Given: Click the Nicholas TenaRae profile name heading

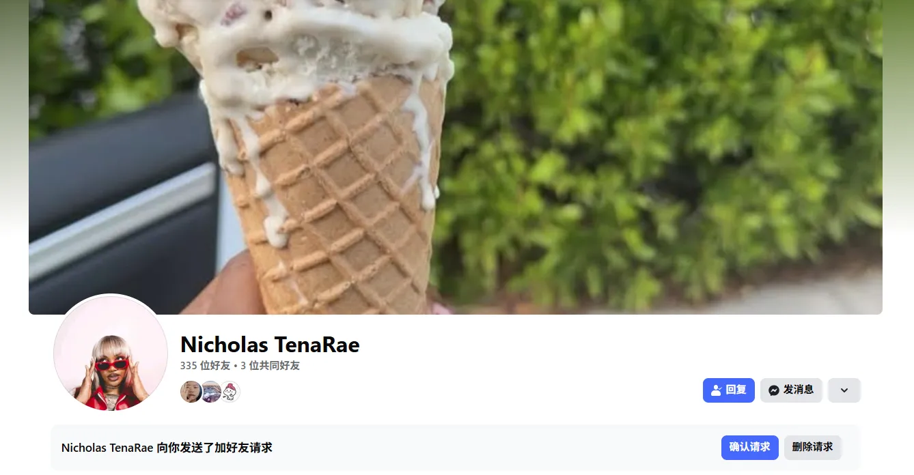Looking at the screenshot, I should (270, 345).
